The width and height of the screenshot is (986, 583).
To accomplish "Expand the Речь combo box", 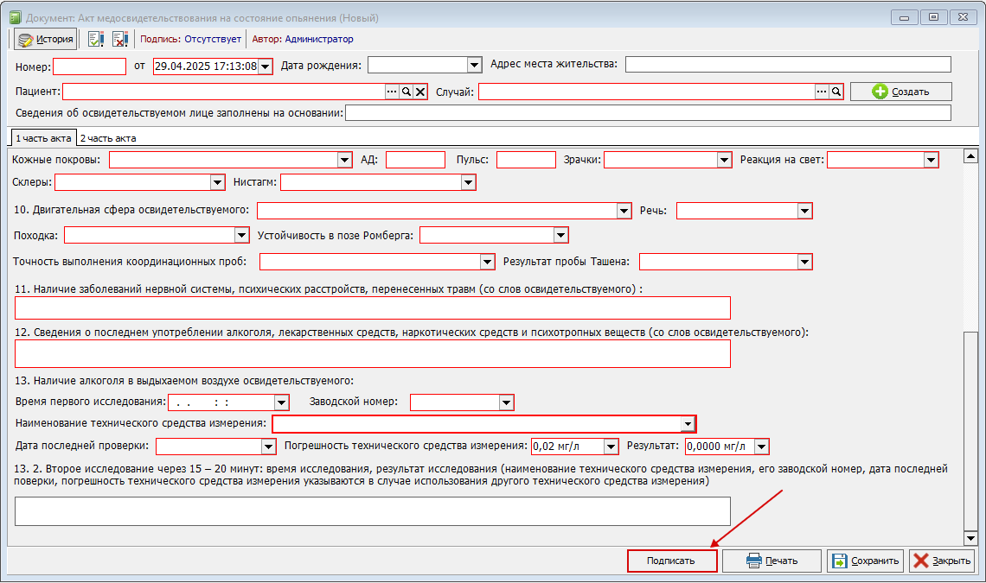I will tap(805, 211).
